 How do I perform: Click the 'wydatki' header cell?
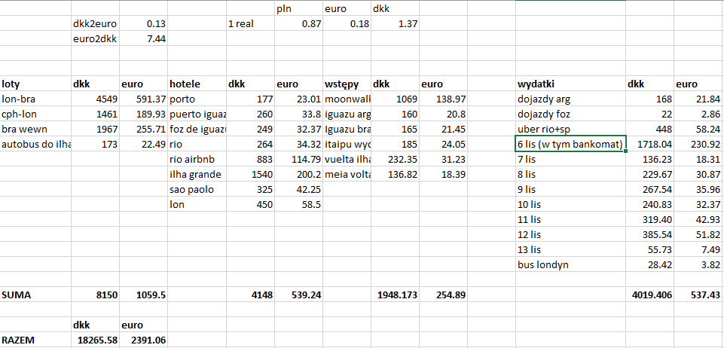coord(571,84)
